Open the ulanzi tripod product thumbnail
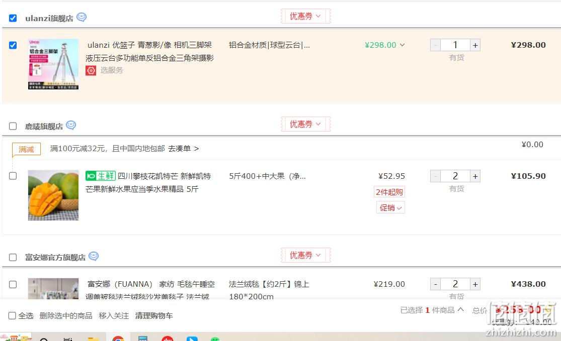 53,64
